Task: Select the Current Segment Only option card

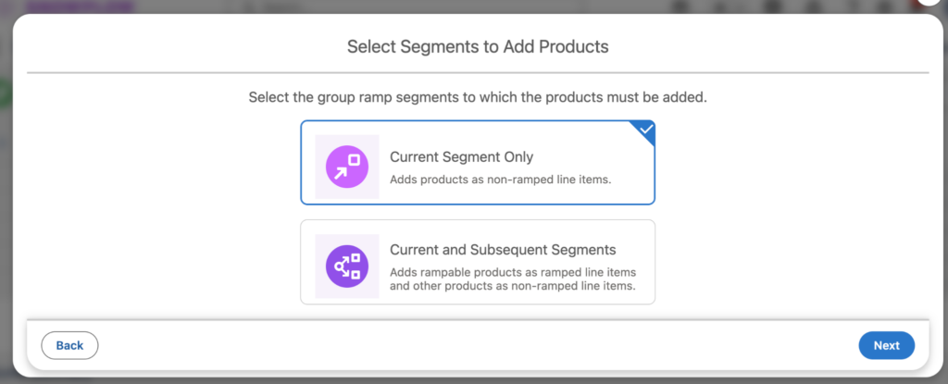Action: pyautogui.click(x=478, y=163)
